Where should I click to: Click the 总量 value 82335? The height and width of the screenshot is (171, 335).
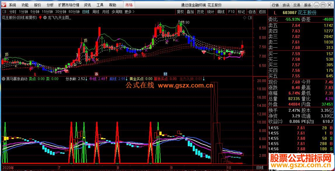point(294,99)
